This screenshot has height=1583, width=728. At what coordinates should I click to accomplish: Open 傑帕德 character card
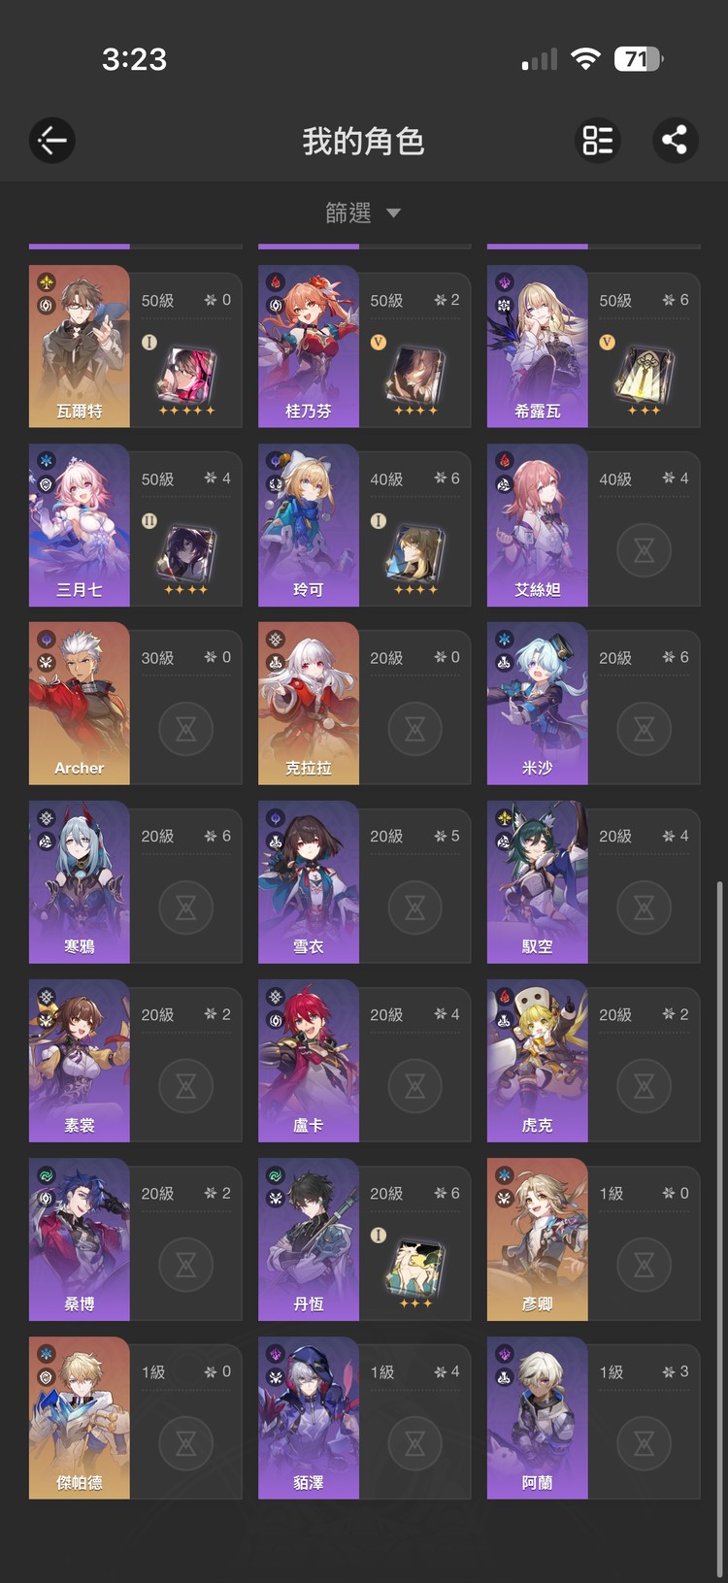[x=136, y=1418]
